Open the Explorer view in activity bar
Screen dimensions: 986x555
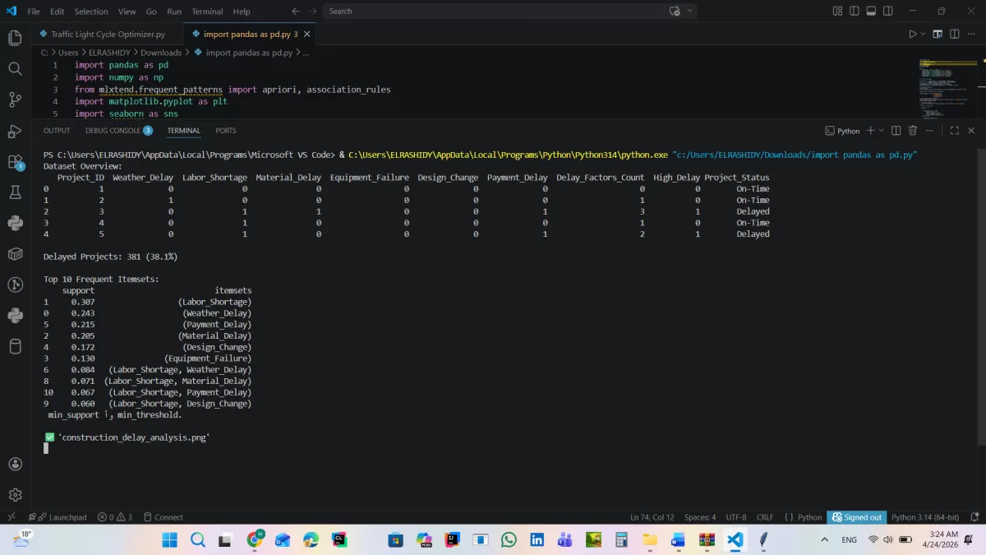click(15, 38)
